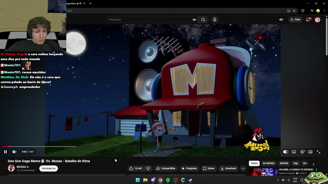The image size is (328, 184).
Task: Open the browser extensions puzzle icon
Action: coord(303,11)
